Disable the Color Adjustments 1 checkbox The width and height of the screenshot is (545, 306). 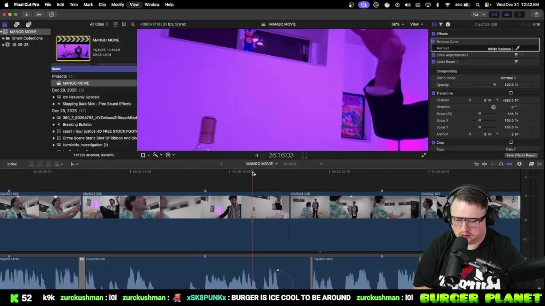433,55
